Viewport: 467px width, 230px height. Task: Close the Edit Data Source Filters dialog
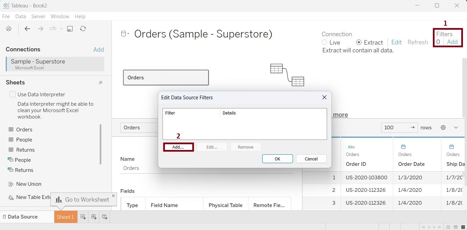pos(324,97)
